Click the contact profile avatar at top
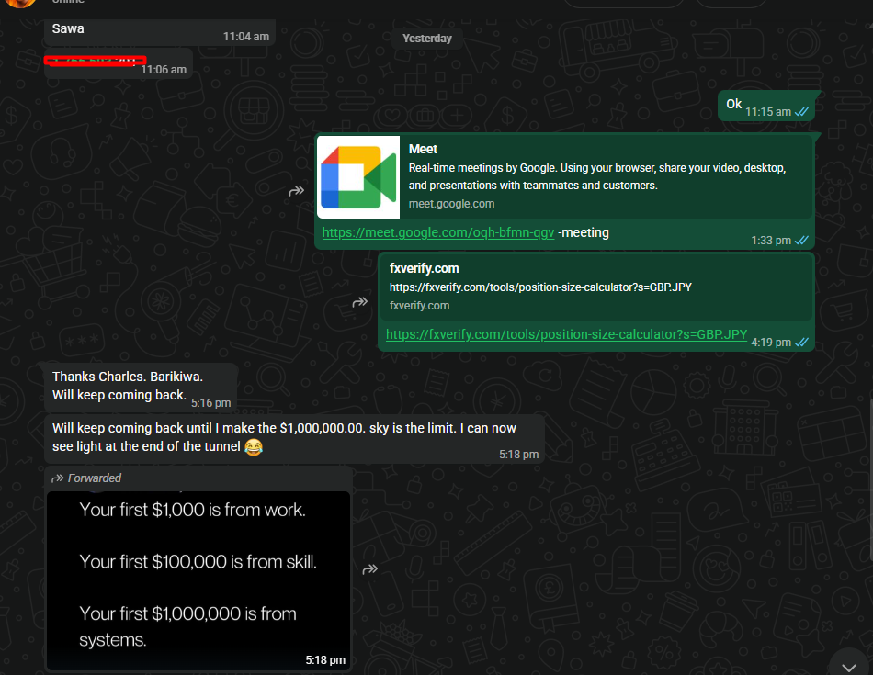 coord(20,3)
